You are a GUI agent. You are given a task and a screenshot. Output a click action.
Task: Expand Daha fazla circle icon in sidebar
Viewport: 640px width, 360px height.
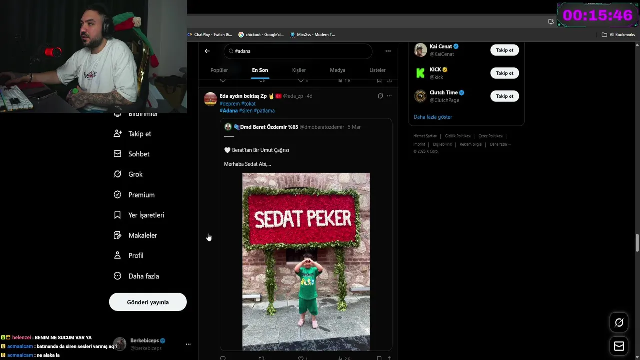click(117, 276)
